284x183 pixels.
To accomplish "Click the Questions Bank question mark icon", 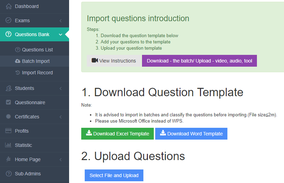I will tap(9, 34).
